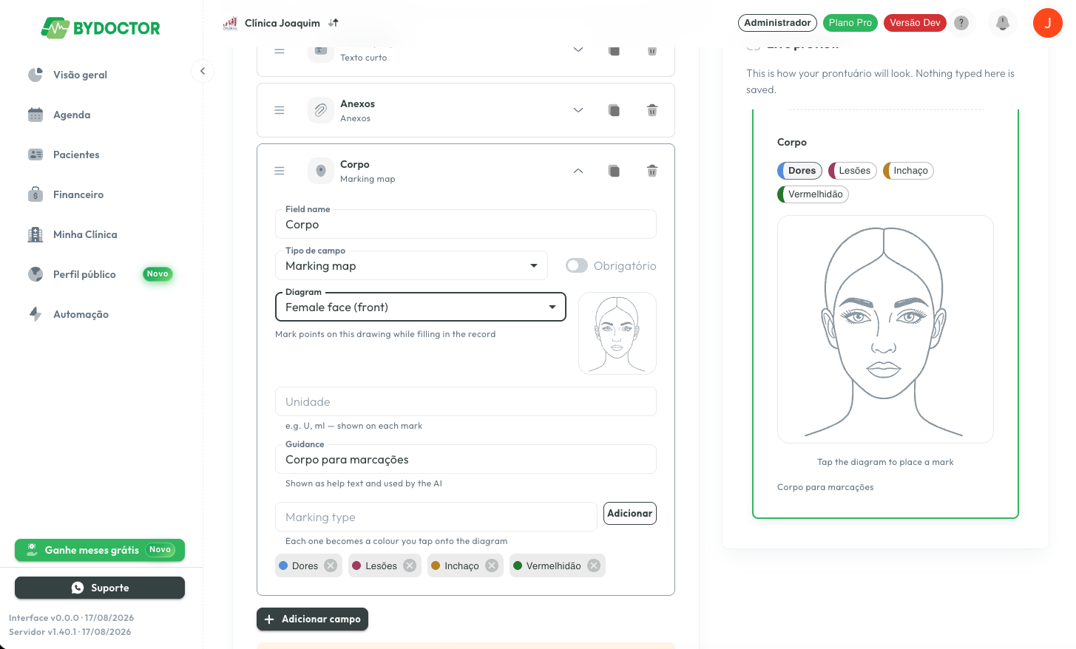The width and height of the screenshot is (1076, 649).
Task: Click the Guidance input
Action: (466, 459)
